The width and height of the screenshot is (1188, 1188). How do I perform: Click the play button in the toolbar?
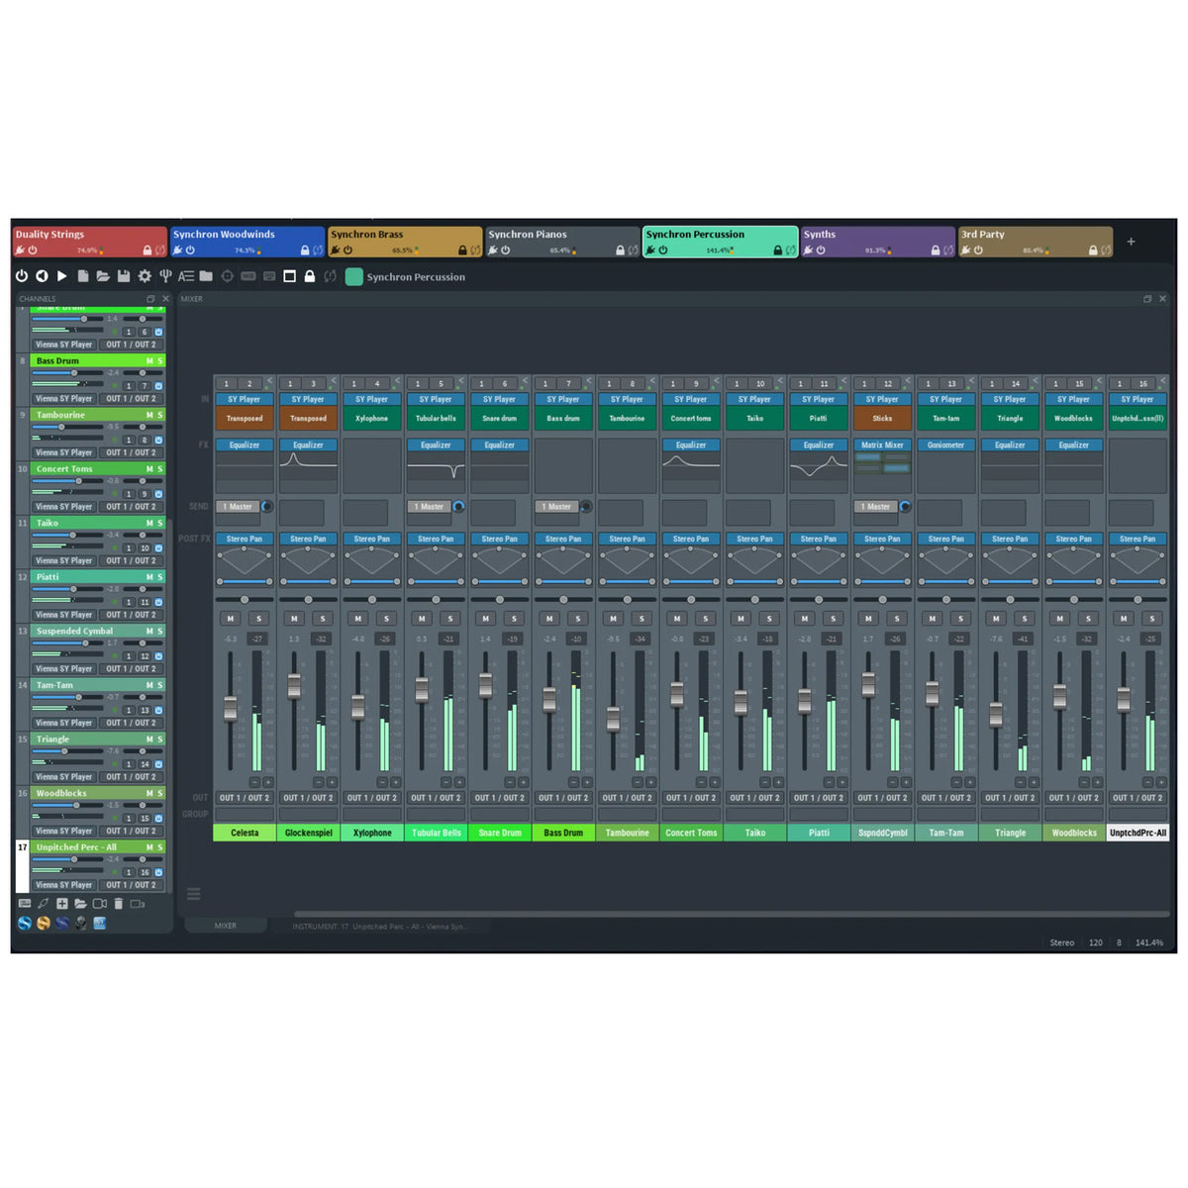[61, 276]
